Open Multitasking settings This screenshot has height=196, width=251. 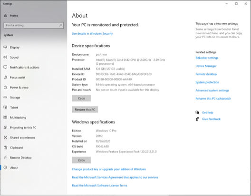click(34, 118)
